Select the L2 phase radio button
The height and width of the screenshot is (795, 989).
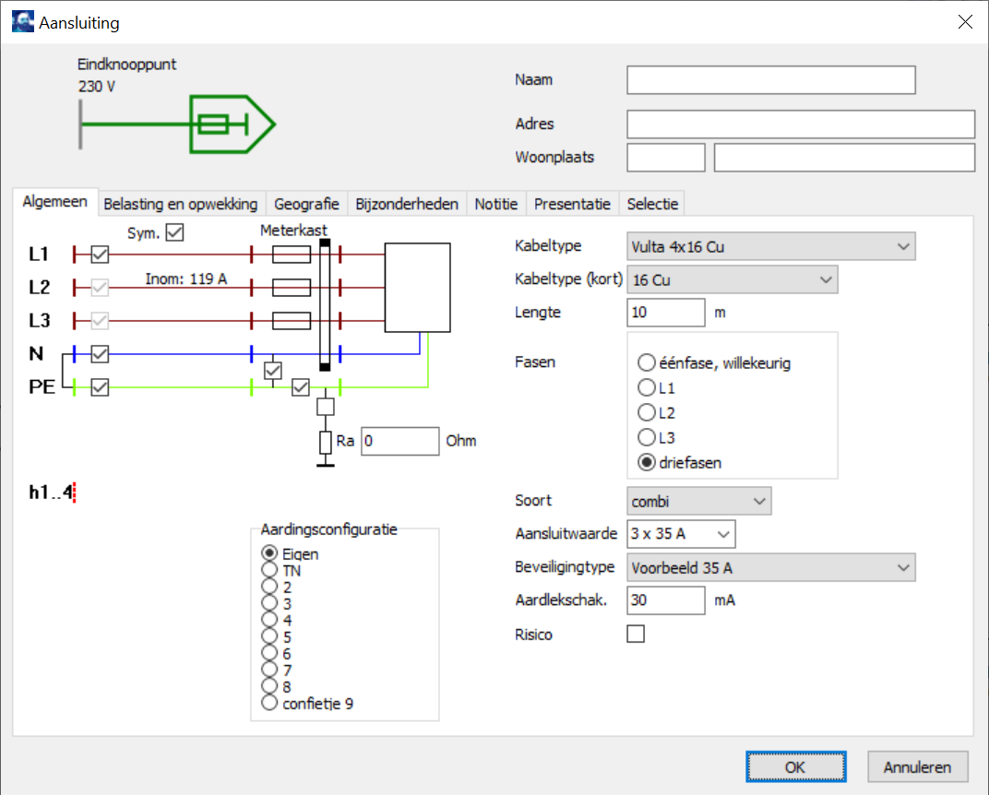tap(647, 412)
